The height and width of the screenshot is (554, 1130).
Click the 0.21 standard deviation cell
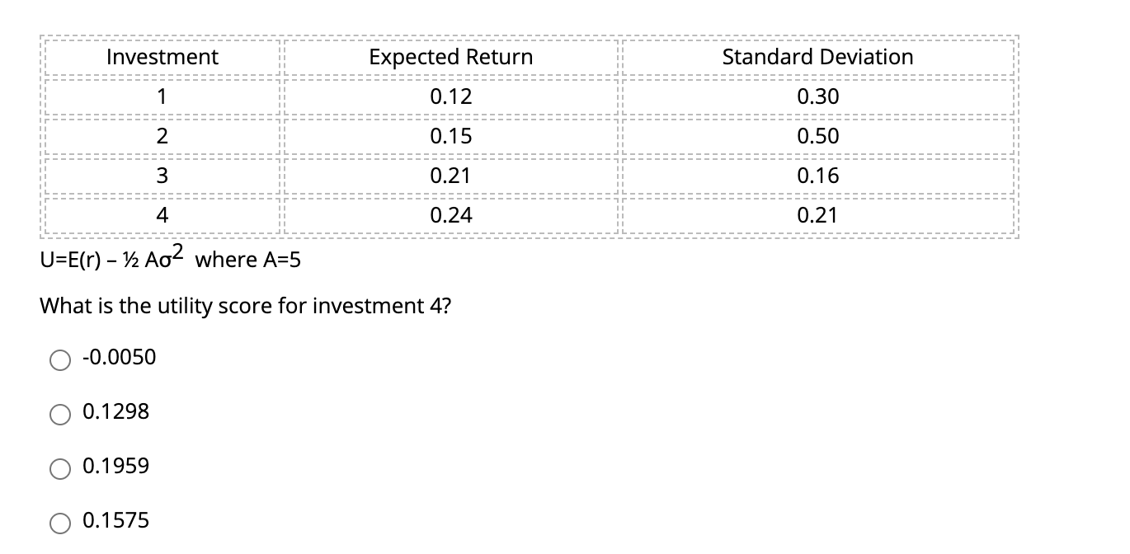[x=817, y=215]
